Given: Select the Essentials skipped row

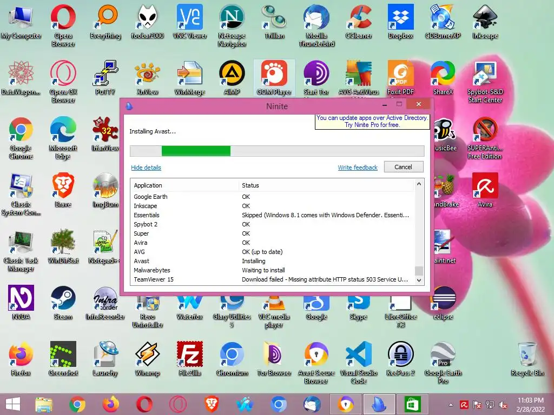Looking at the screenshot, I should click(272, 215).
